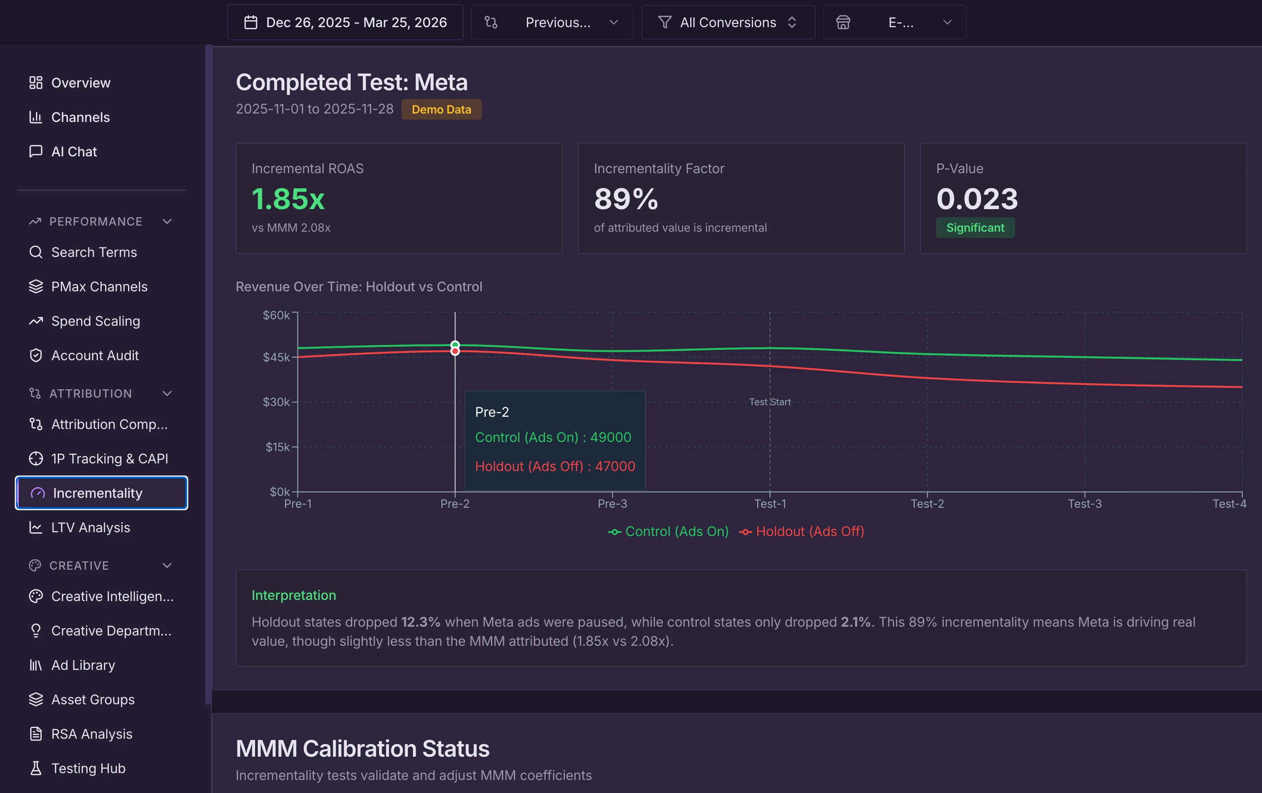Click the Test-2 axis label
1262x793 pixels.
[927, 504]
